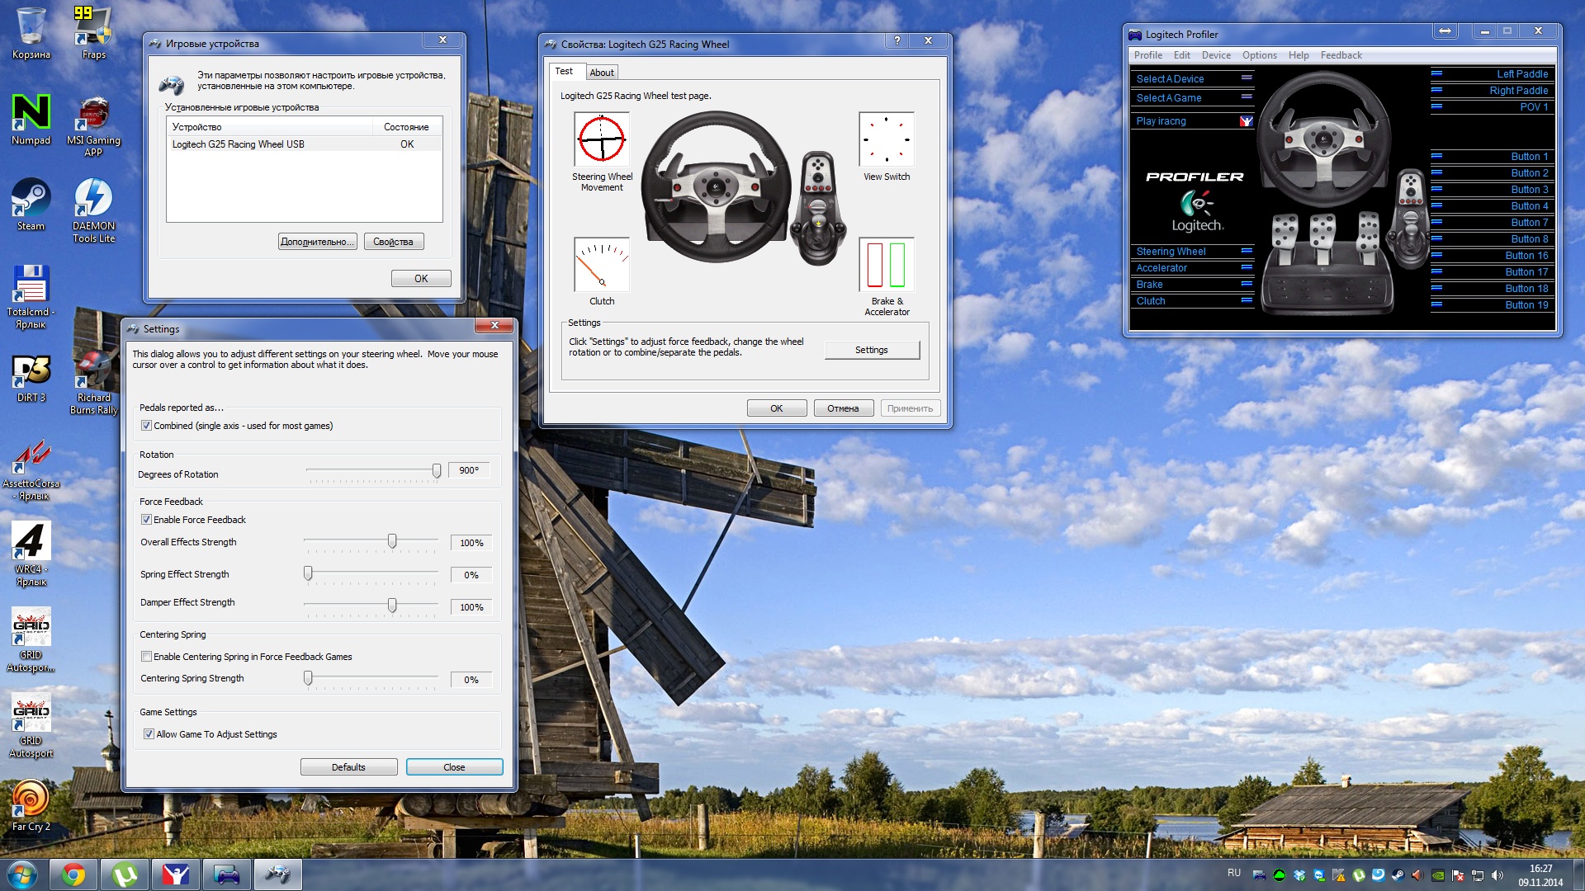
Task: Click the Свойства button
Action: [x=394, y=242]
